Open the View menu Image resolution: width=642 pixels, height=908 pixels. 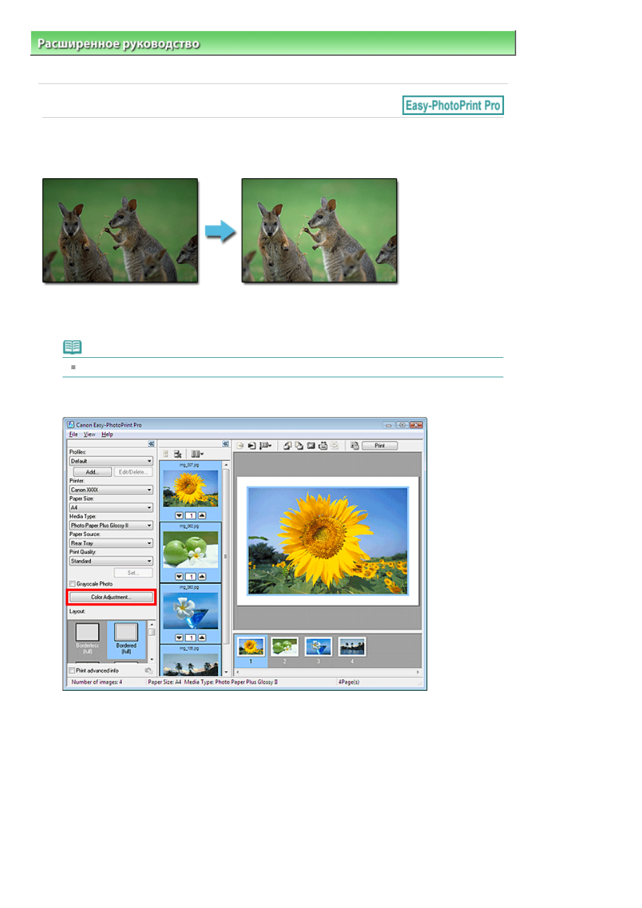point(90,434)
